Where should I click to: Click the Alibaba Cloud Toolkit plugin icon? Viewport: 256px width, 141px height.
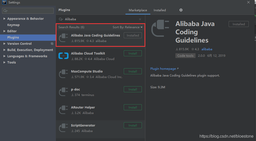[x=63, y=56]
